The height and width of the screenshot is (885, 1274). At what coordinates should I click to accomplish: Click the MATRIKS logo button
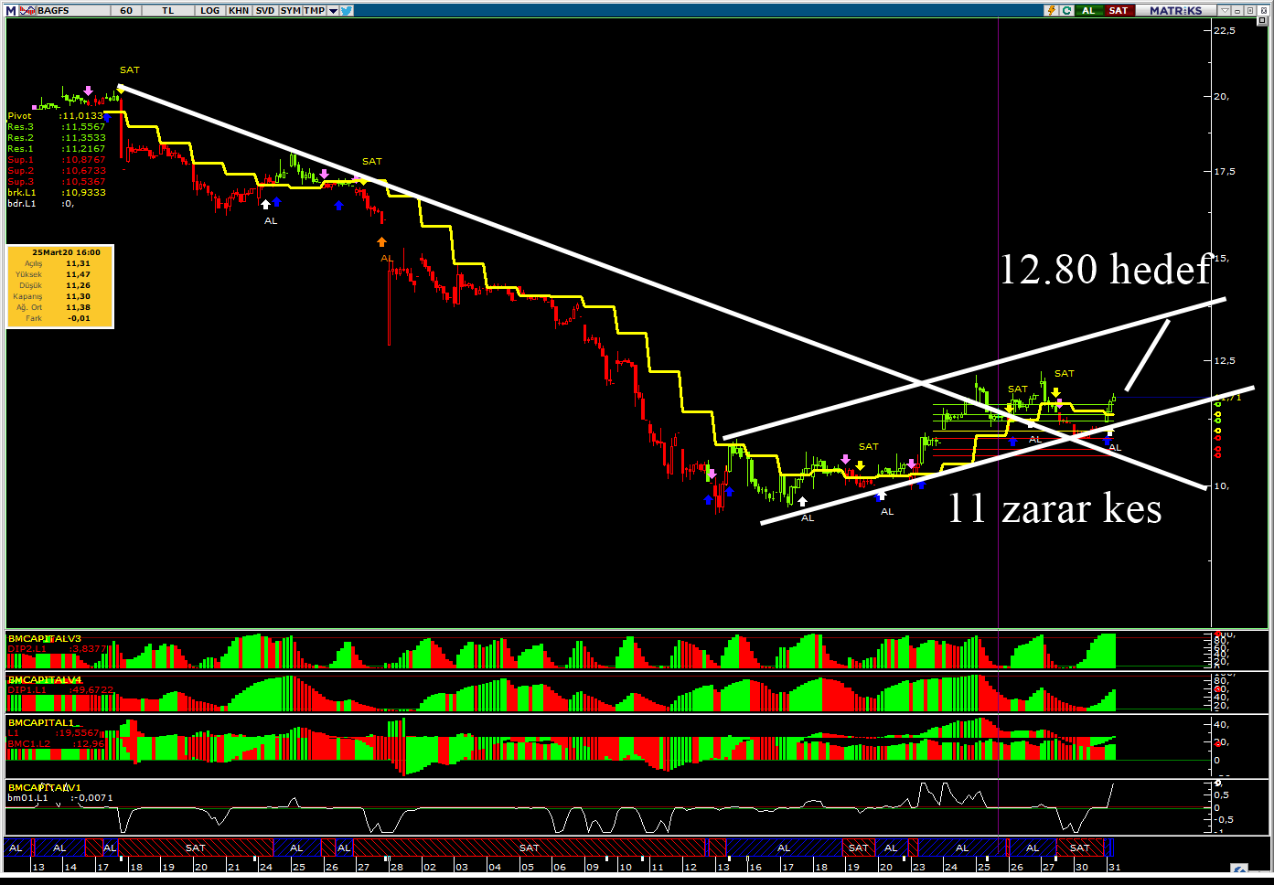coord(1176,11)
